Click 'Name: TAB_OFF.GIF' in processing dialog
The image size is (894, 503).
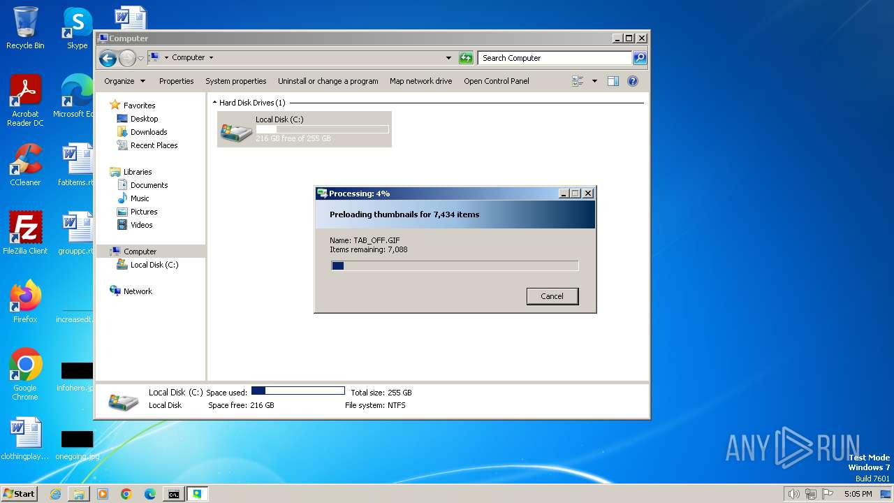[365, 240]
